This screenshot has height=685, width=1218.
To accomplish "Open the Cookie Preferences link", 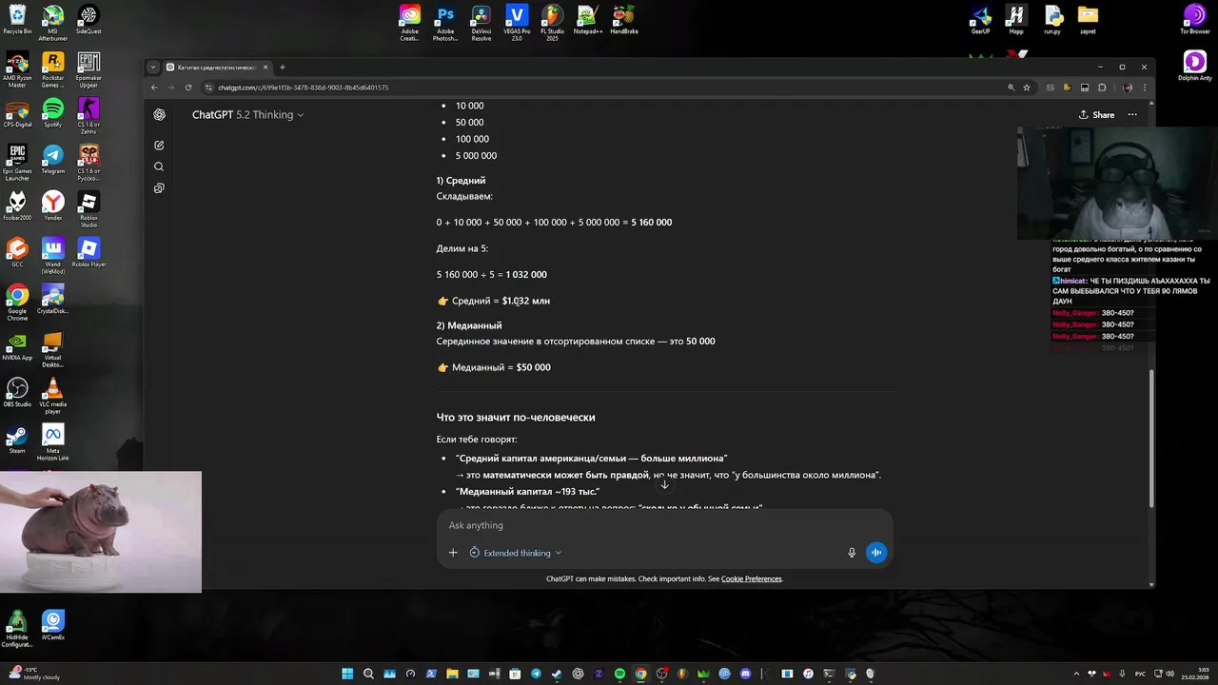I will [751, 578].
